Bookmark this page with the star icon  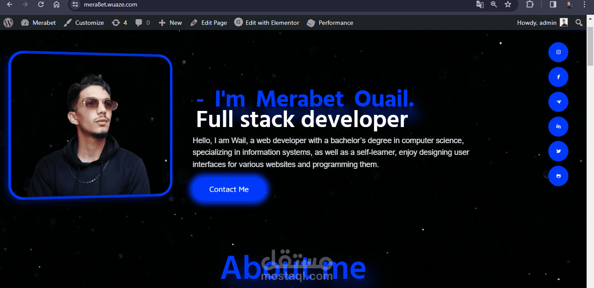point(508,4)
